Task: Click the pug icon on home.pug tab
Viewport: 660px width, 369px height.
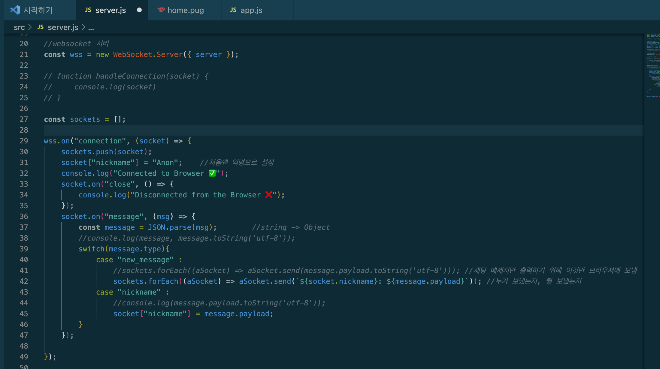Action: [161, 10]
